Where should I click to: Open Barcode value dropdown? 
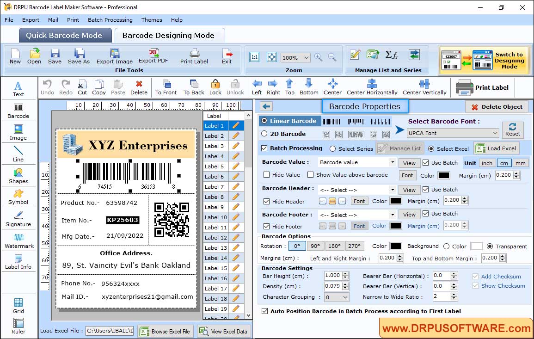[357, 162]
